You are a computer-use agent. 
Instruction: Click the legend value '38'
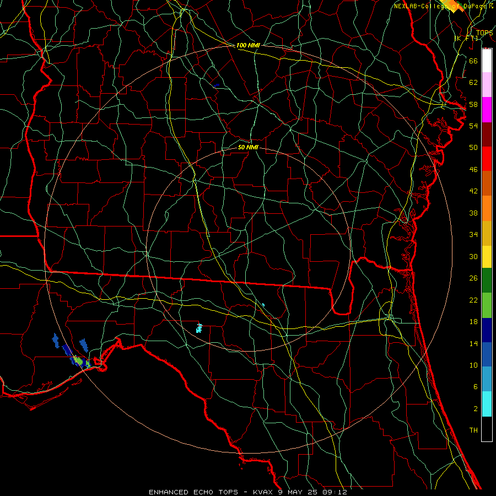pos(473,213)
